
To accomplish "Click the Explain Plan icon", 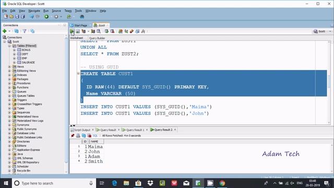I will (x=83, y=31).
